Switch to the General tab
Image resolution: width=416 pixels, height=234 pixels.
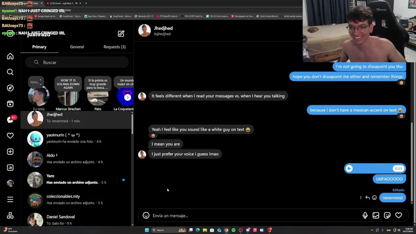point(77,47)
